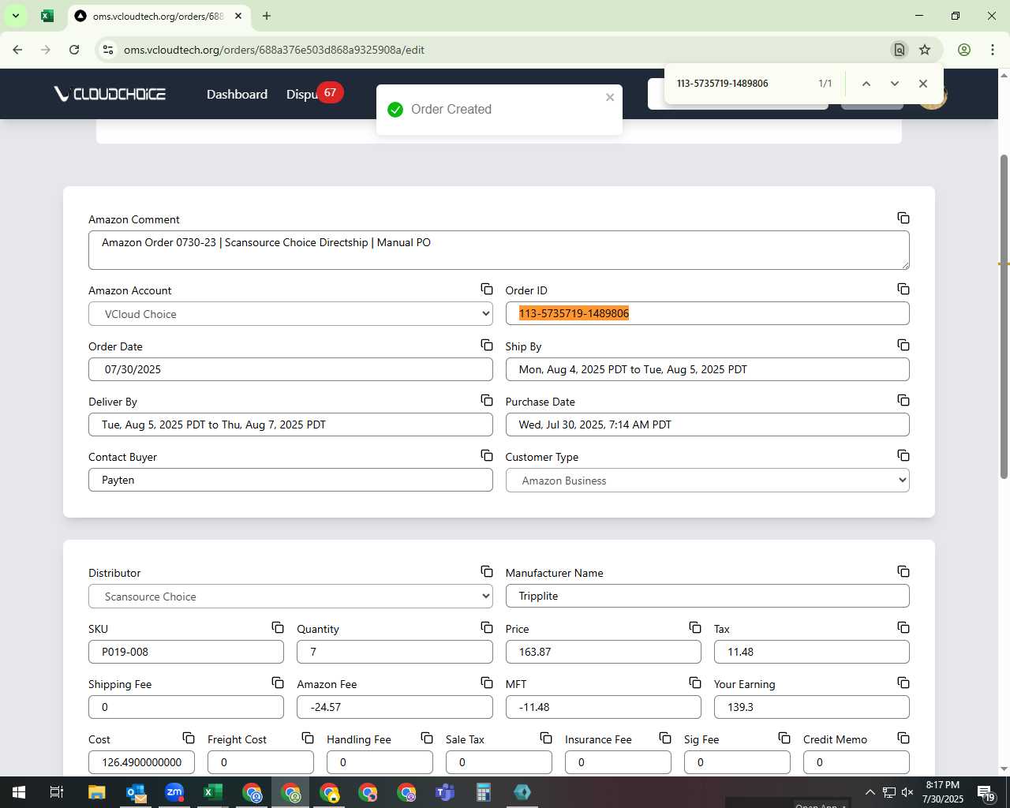
Task: Copy the Amazon Comment field
Action: click(903, 218)
